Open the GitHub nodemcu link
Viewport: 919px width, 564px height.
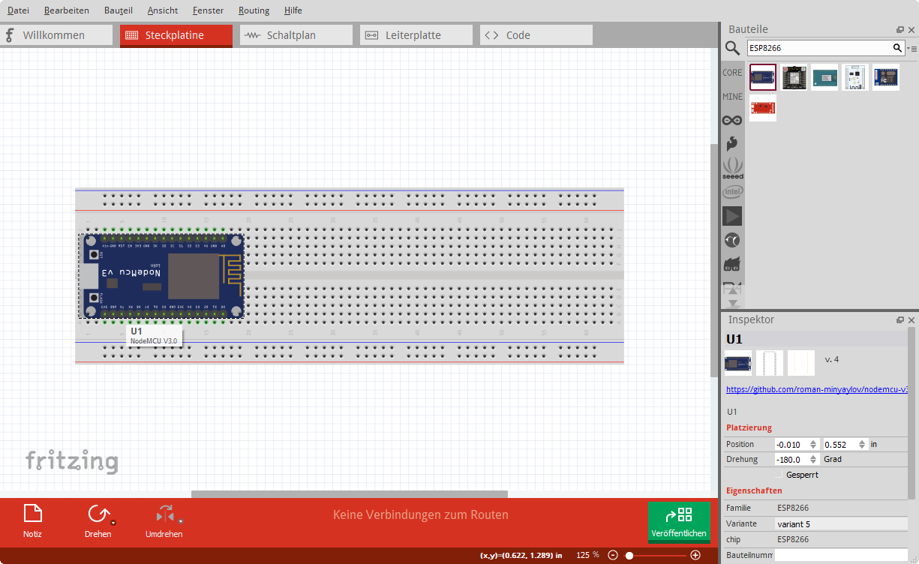tap(816, 390)
